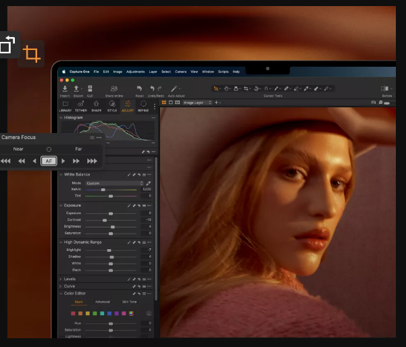This screenshot has height=347, width=406.
Task: Pick the red color swatch
Action: click(73, 313)
